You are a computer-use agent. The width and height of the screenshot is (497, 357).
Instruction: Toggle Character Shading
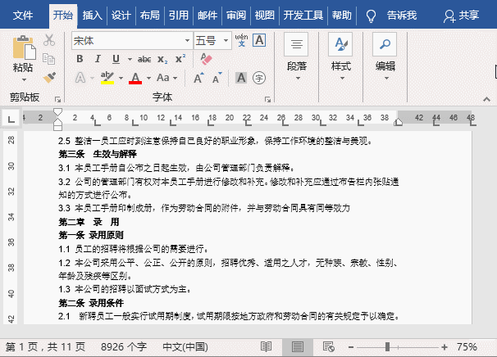click(x=241, y=78)
